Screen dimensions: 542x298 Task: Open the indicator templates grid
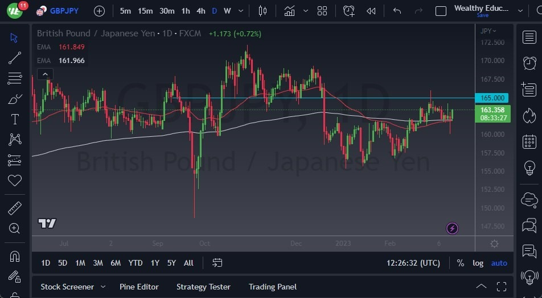322,11
